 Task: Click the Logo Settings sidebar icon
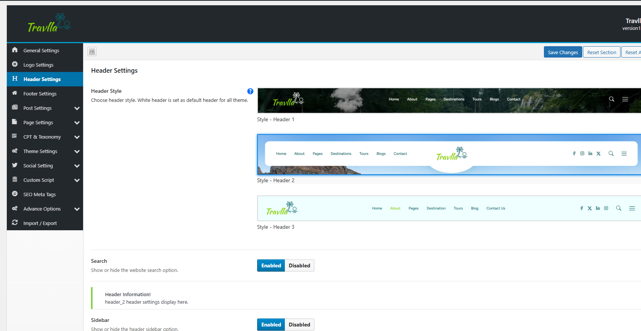15,64
